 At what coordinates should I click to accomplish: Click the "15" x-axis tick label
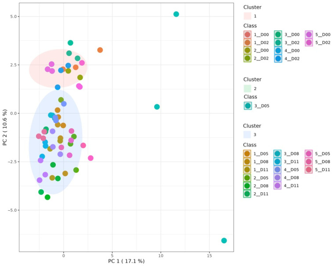click(209, 255)
